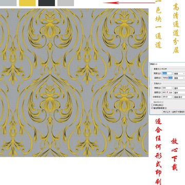
Task: Click the document width field showing 530
Action: [x=167, y=88]
